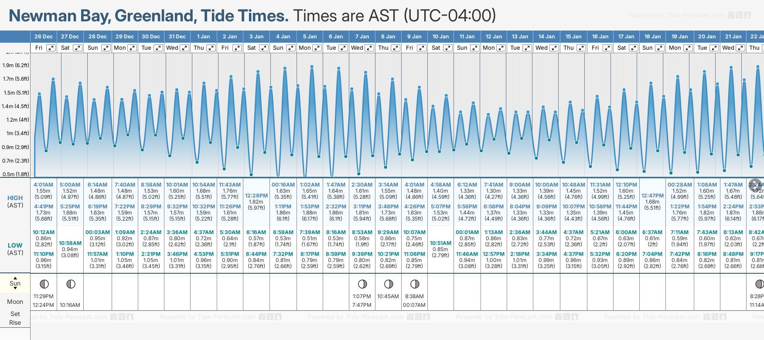The image size is (764, 340).
Task: Open expanded view for Thu 1 Jan
Action: point(211,48)
